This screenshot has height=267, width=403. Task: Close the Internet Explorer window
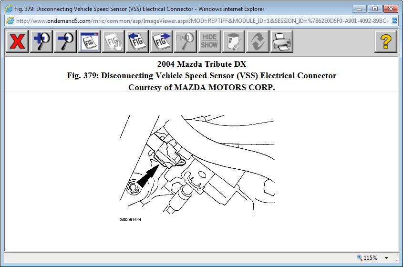[391, 9]
